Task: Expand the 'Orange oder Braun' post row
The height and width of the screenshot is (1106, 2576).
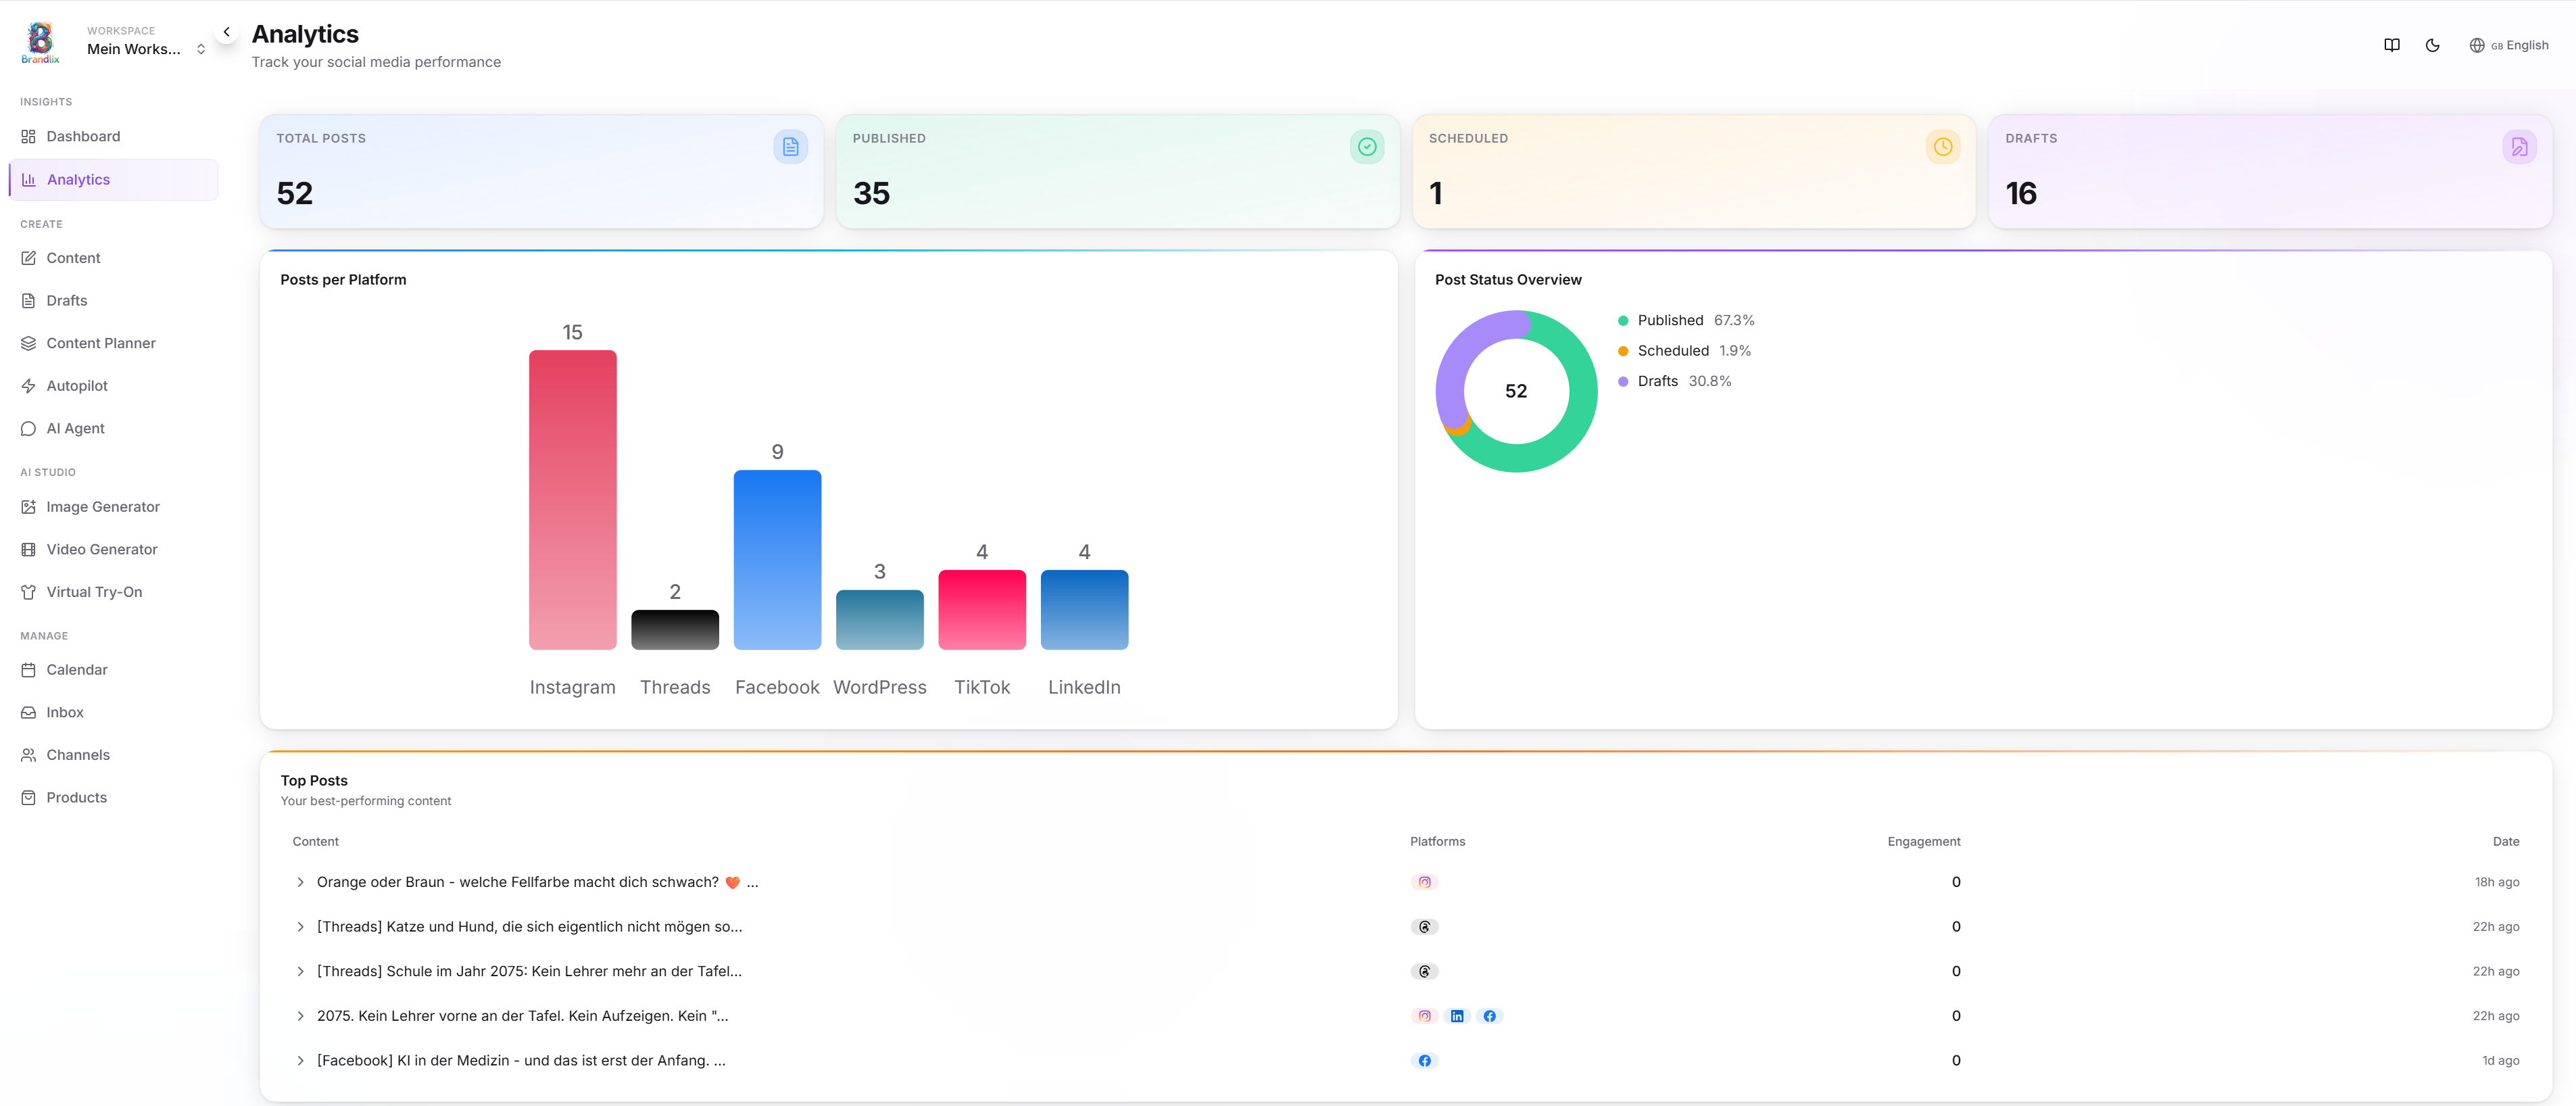Action: coord(300,882)
